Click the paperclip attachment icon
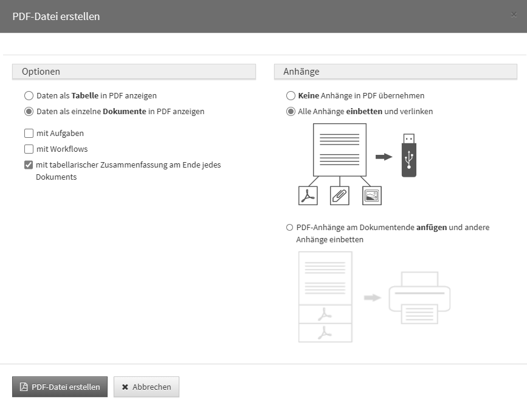 point(340,195)
